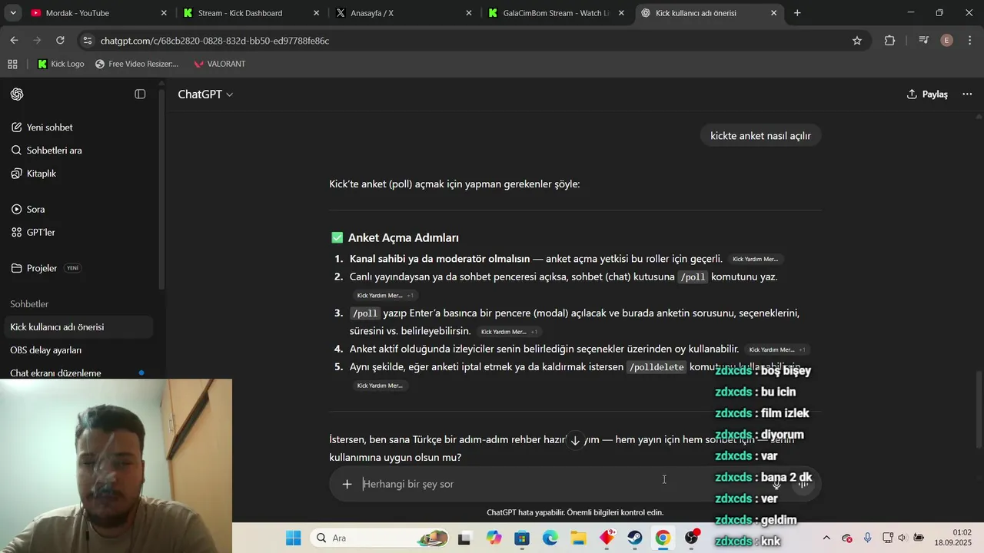984x553 pixels.
Task: Click the plus attach button in composer
Action: [347, 484]
